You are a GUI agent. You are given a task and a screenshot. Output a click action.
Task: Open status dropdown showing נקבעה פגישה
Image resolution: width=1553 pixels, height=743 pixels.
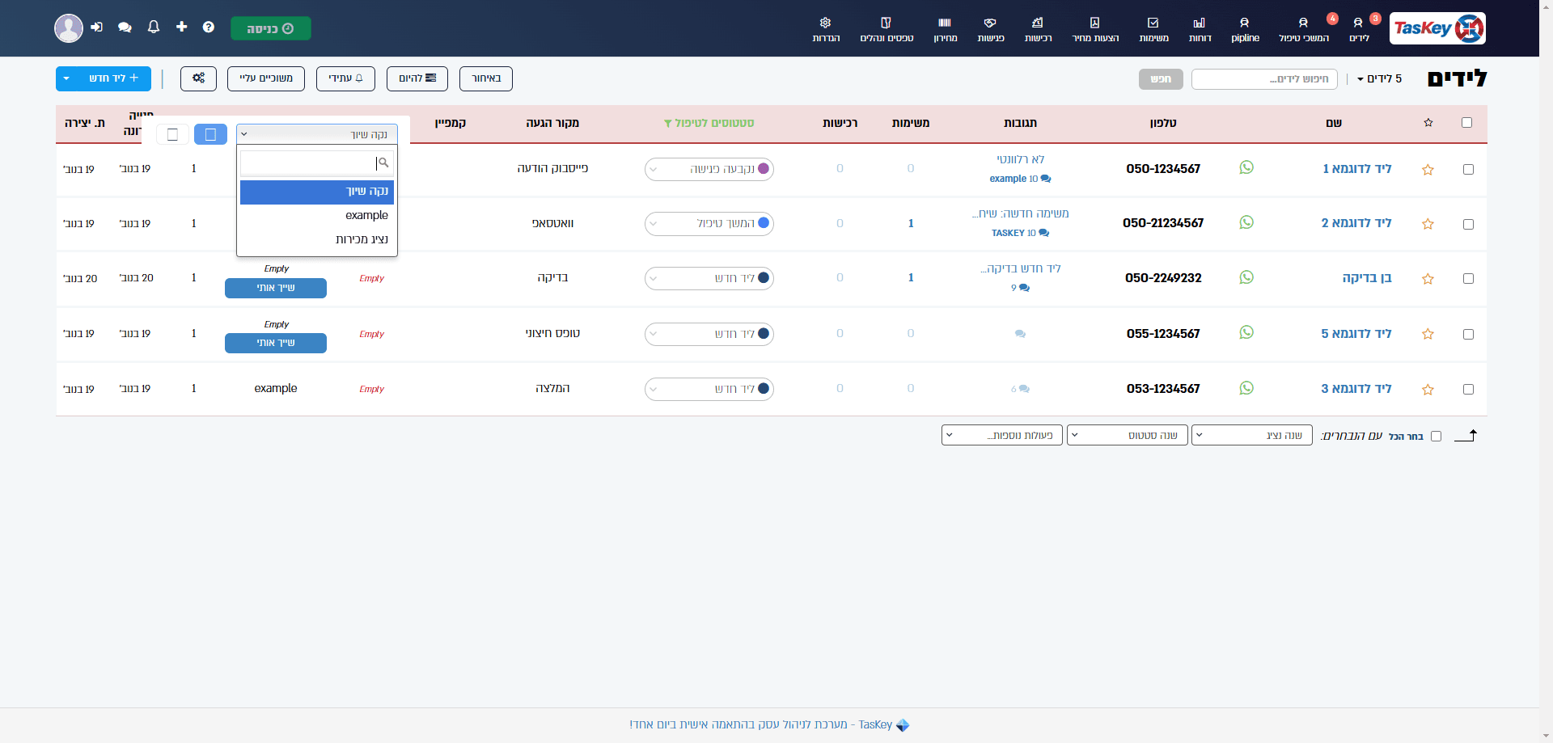[x=709, y=169]
